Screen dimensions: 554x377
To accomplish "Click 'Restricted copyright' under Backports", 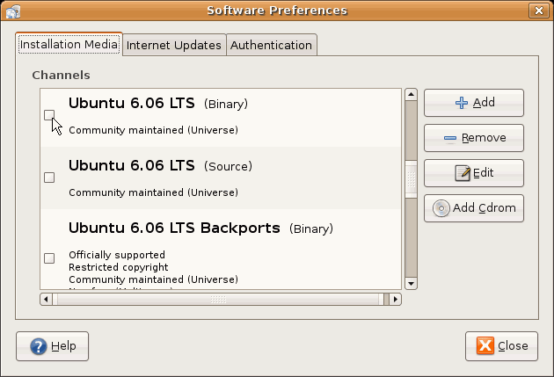I will coord(119,267).
